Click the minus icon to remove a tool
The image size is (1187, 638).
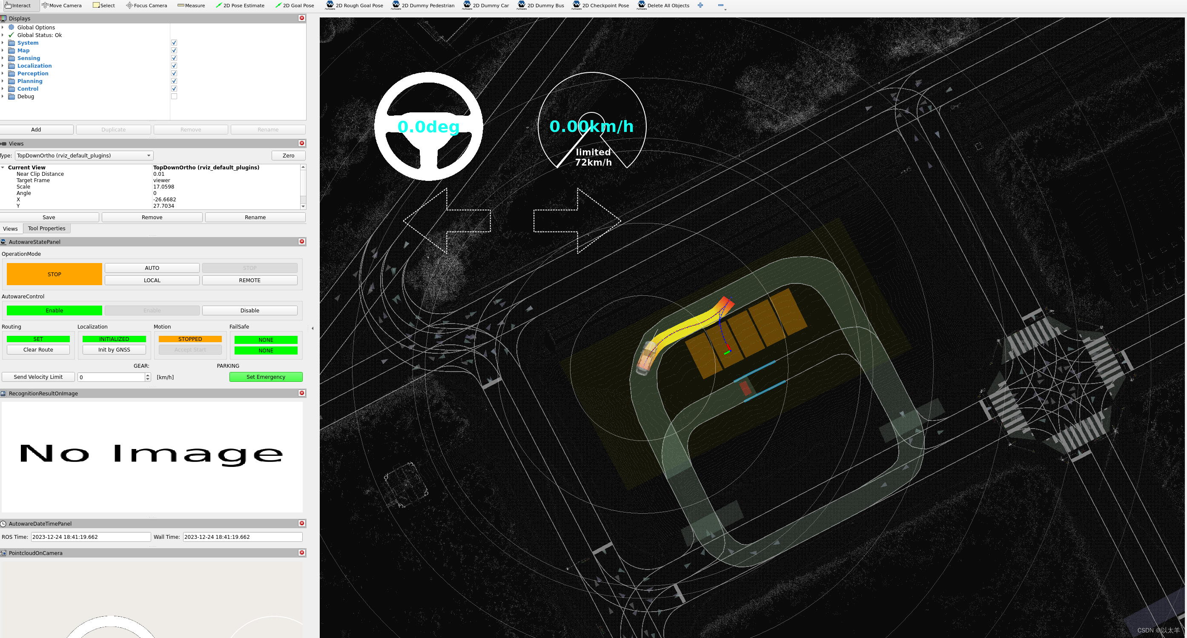pyautogui.click(x=721, y=6)
